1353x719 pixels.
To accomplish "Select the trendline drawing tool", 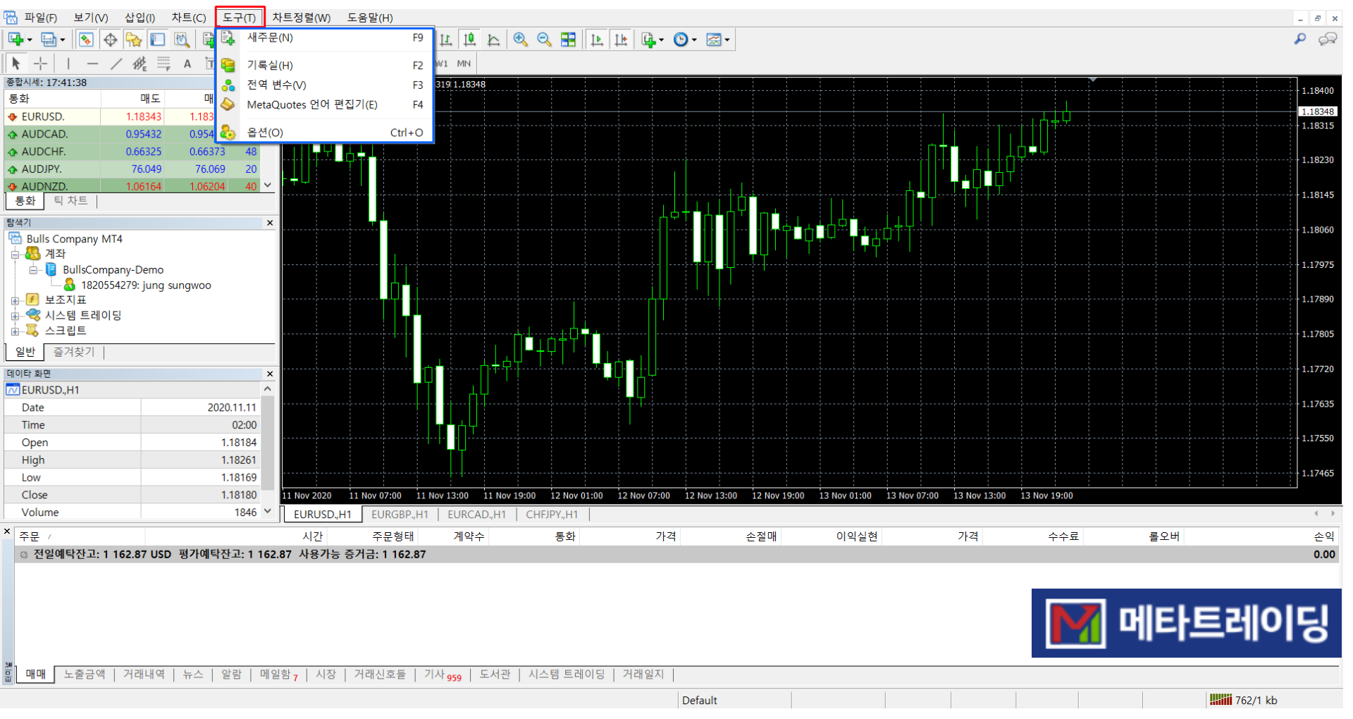I will tap(116, 63).
